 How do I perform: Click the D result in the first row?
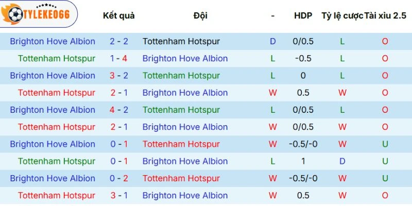[273, 41]
